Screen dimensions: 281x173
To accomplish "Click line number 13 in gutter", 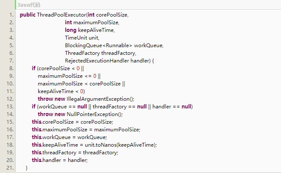I will [10, 107].
